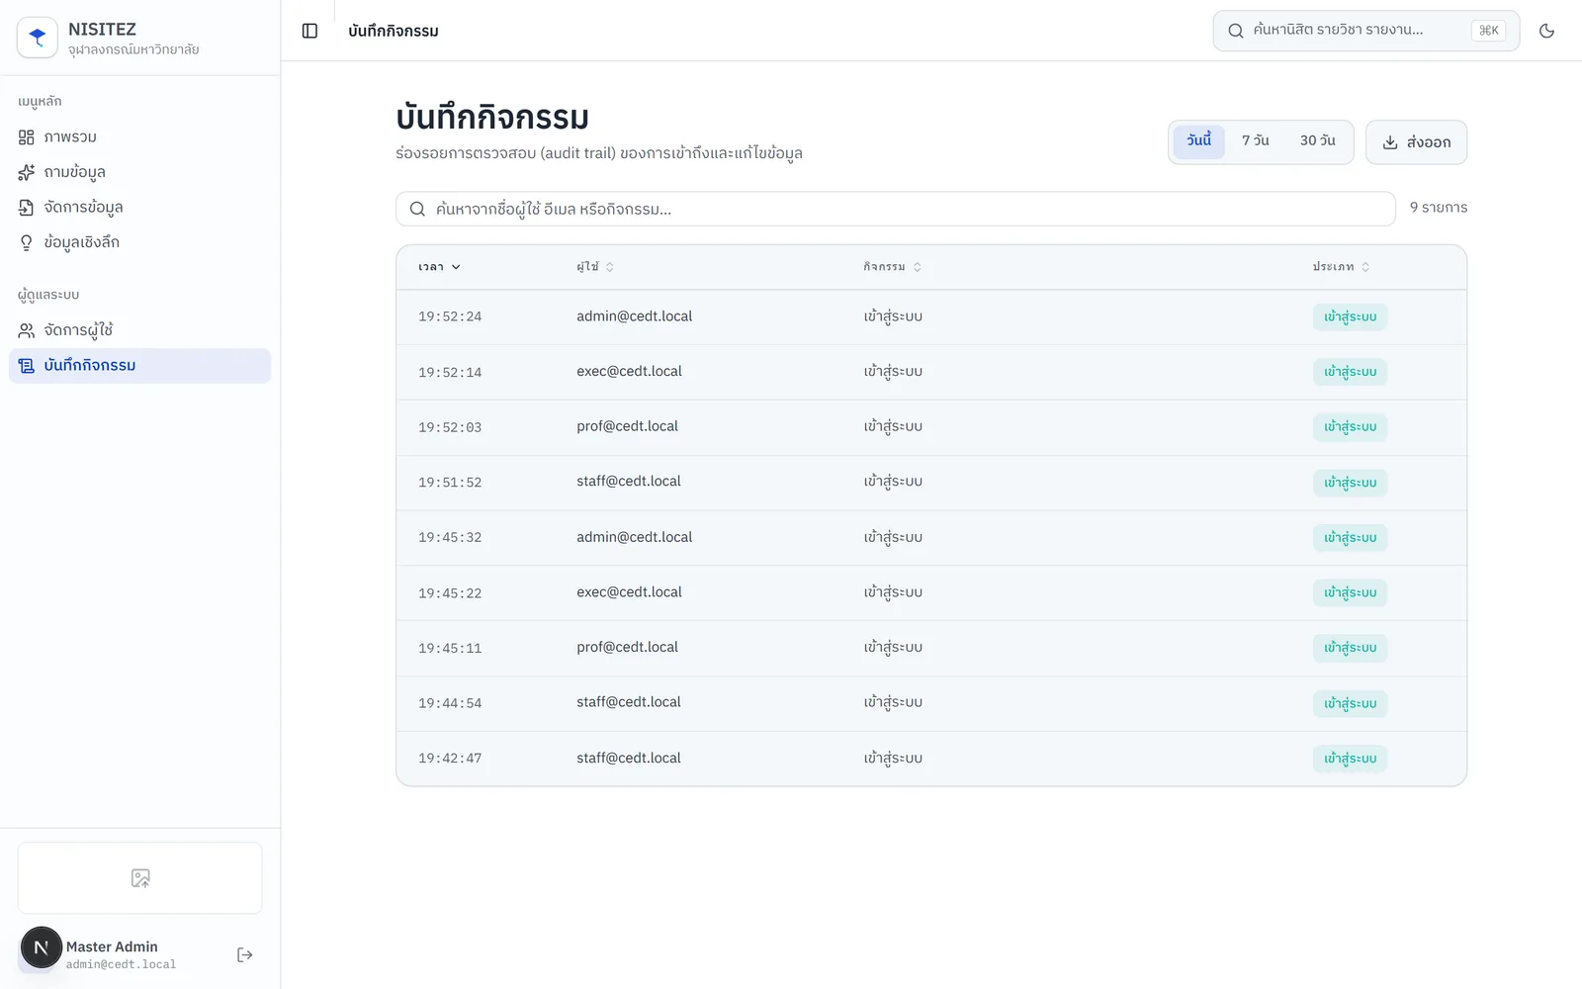Focus the activity search input field
Viewport: 1582px width, 989px height.
pos(896,209)
